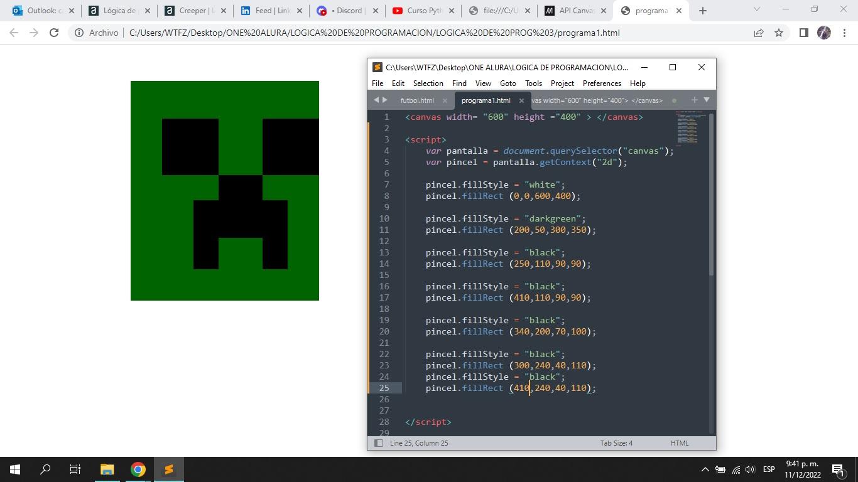This screenshot has height=482, width=858.
Task: Open Sublime Tools menu
Action: tap(533, 83)
